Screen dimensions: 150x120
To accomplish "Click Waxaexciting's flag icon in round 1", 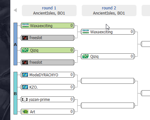I will pyautogui.click(x=25, y=26).
